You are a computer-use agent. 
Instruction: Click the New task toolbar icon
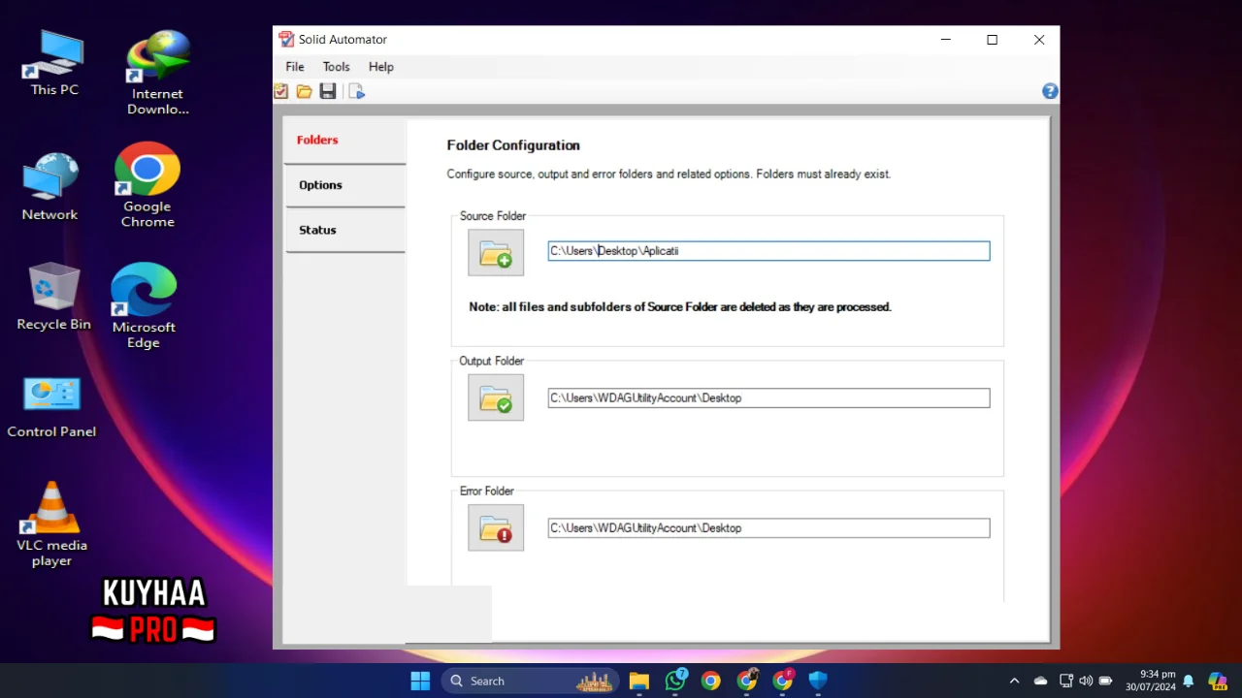[x=281, y=91]
